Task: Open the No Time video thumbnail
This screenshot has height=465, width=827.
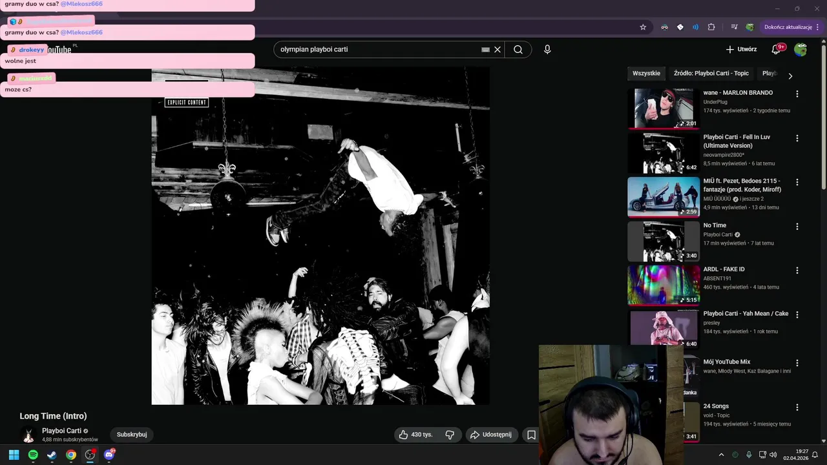Action: pyautogui.click(x=664, y=241)
